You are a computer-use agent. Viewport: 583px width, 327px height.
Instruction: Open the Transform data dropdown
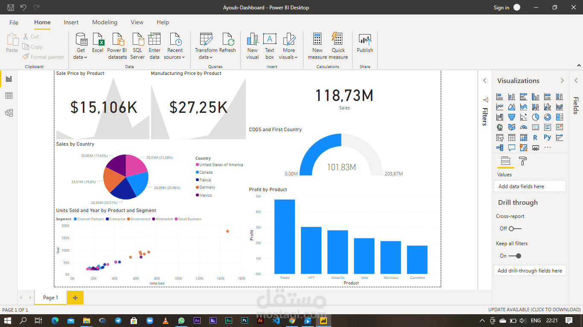[206, 46]
